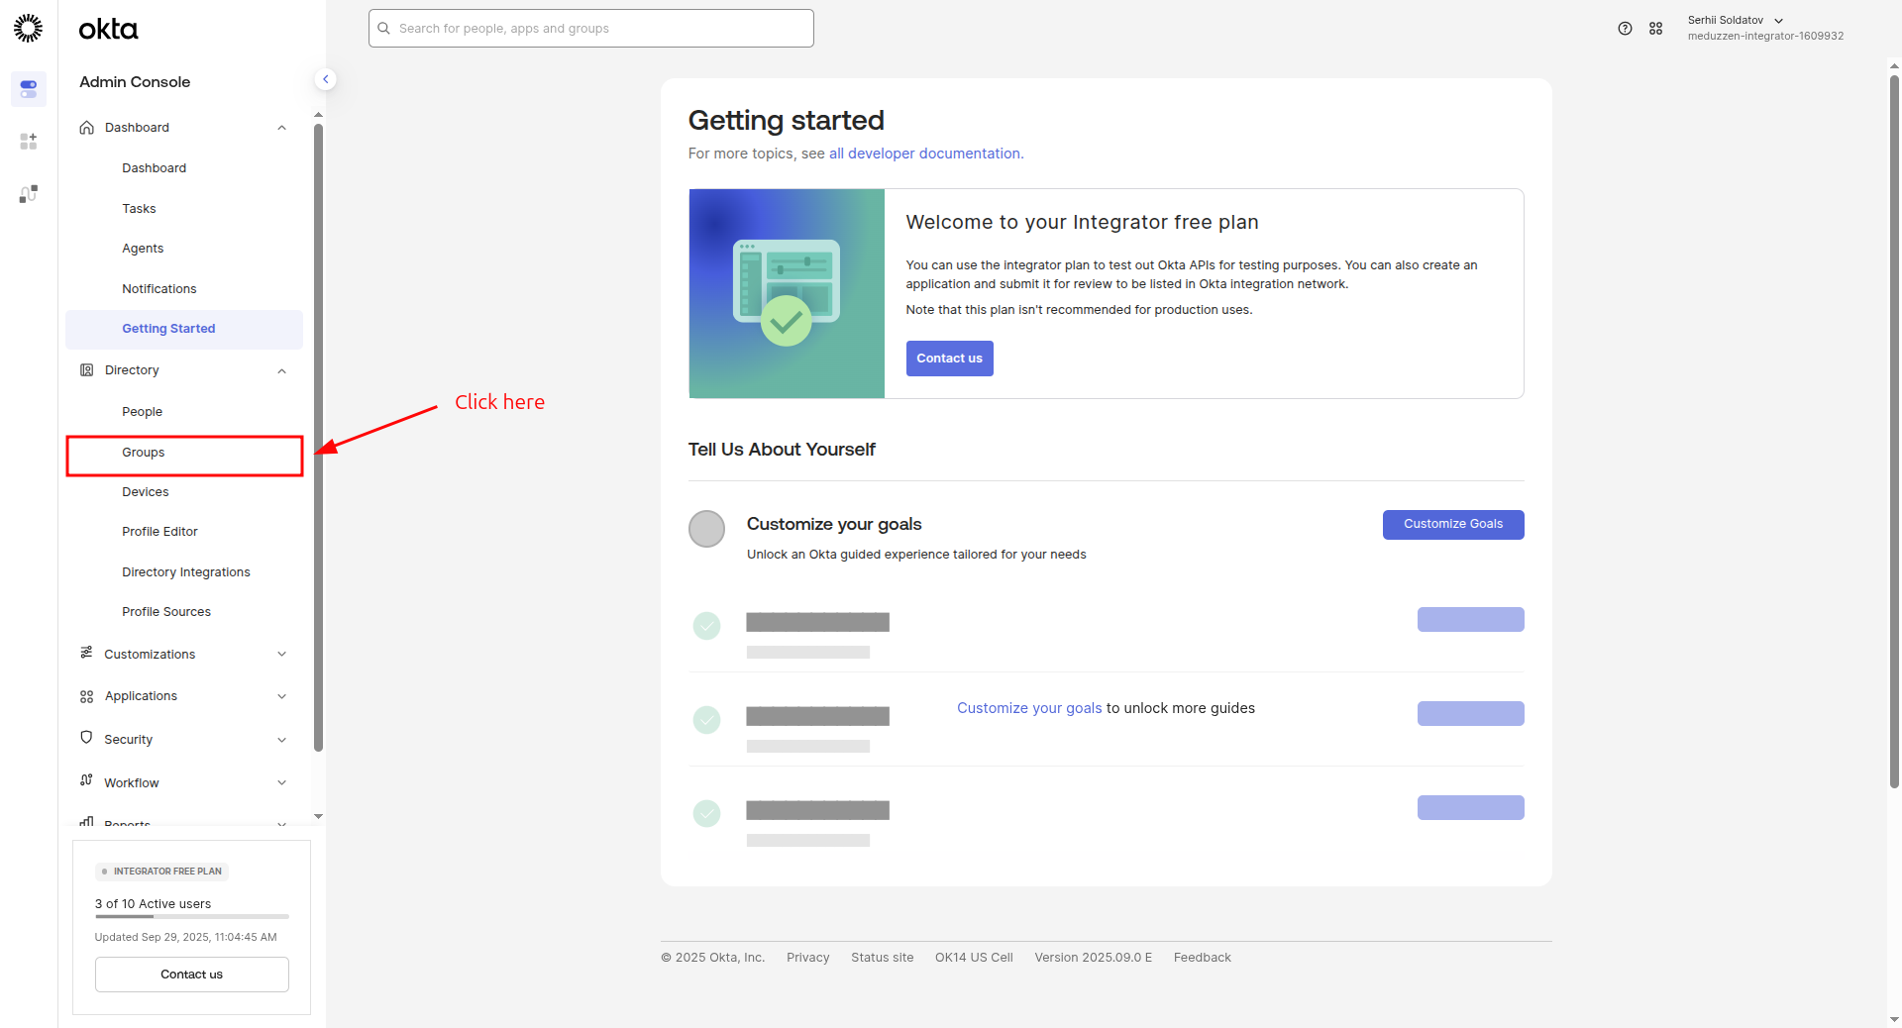Click the Security shield icon
Image resolution: width=1902 pixels, height=1028 pixels.
pos(87,738)
